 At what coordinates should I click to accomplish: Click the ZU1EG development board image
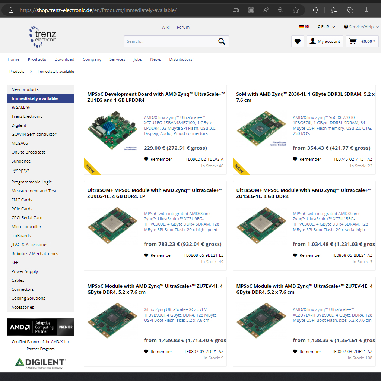click(x=112, y=130)
